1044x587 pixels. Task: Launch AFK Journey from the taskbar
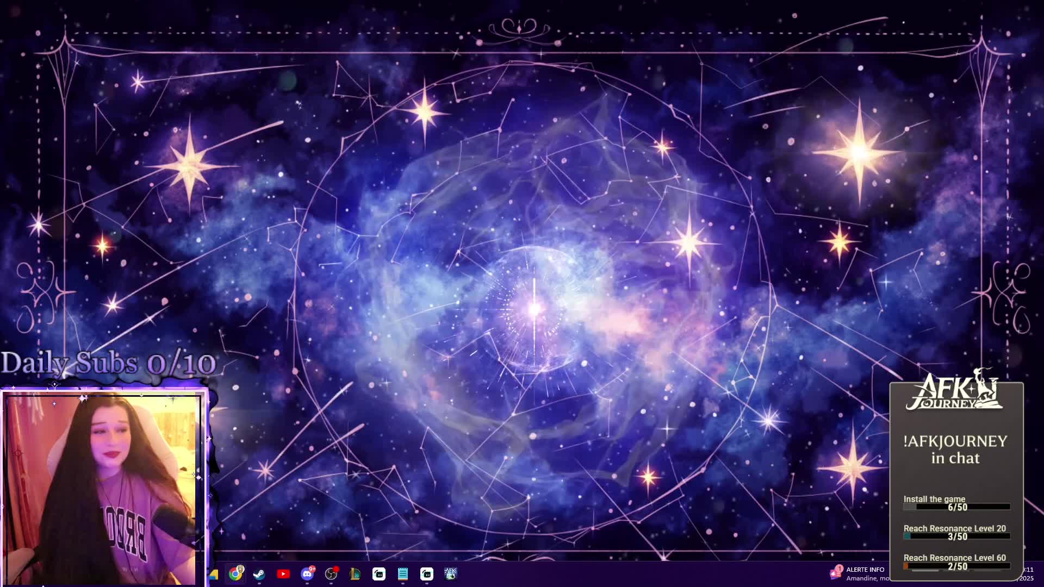pyautogui.click(x=451, y=574)
